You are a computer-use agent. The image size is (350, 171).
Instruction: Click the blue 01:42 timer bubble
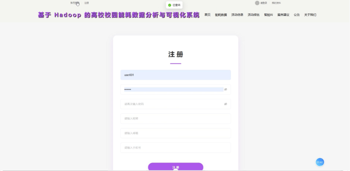tap(320, 162)
